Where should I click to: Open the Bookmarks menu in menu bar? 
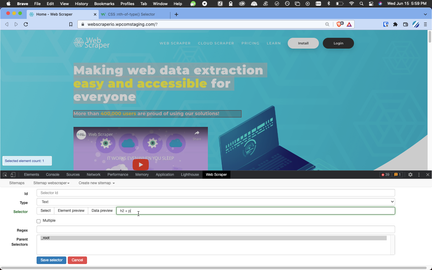click(x=104, y=4)
